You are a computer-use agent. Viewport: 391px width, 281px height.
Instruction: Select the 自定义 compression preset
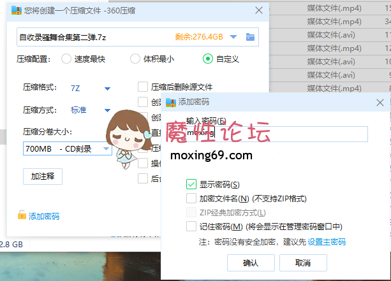click(208, 59)
